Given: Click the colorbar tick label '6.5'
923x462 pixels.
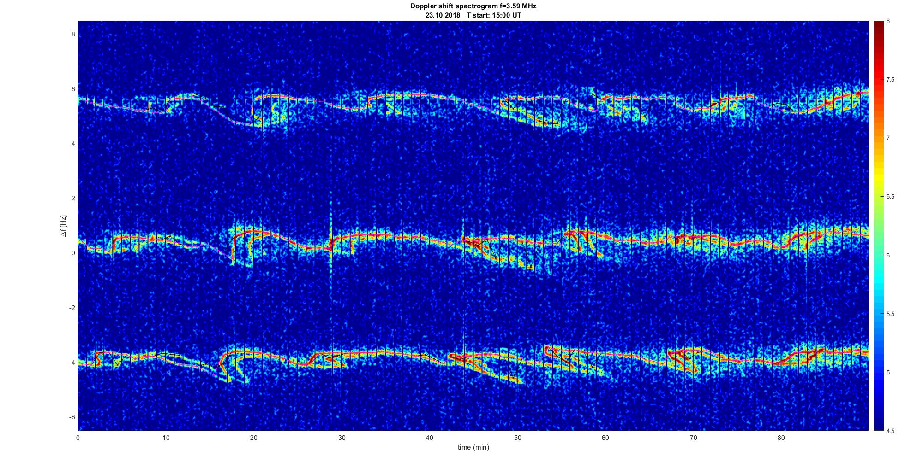Looking at the screenshot, I should point(891,197).
